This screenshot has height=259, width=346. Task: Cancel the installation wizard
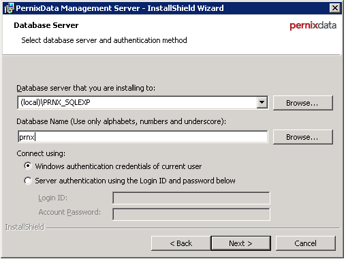click(306, 243)
